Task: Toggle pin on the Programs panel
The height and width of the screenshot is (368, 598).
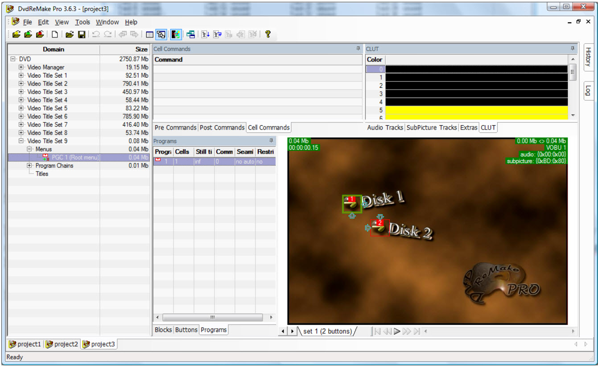Action: pyautogui.click(x=271, y=141)
